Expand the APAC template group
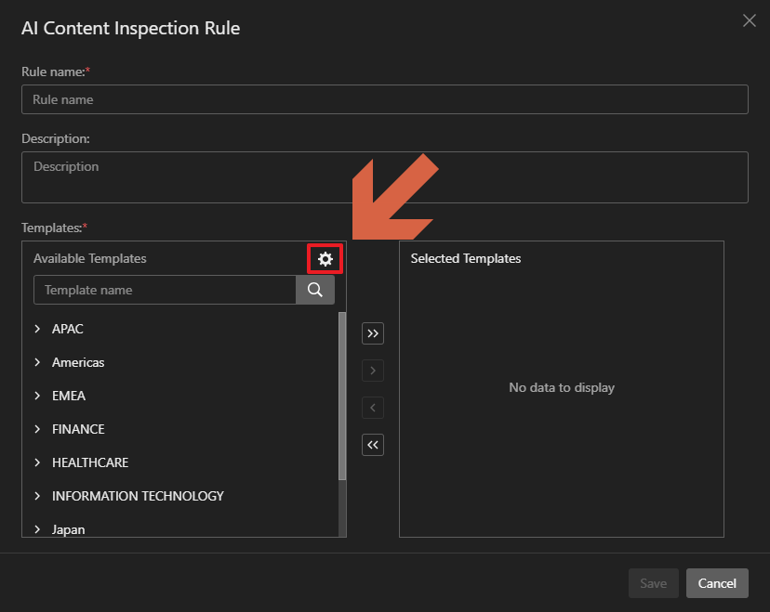This screenshot has height=612, width=770. click(38, 329)
